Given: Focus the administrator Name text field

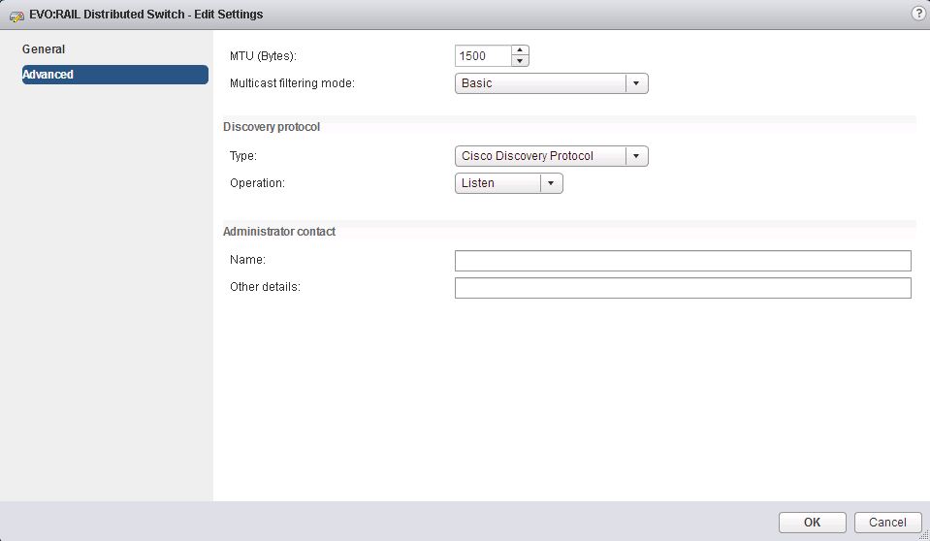Looking at the screenshot, I should pyautogui.click(x=683, y=261).
